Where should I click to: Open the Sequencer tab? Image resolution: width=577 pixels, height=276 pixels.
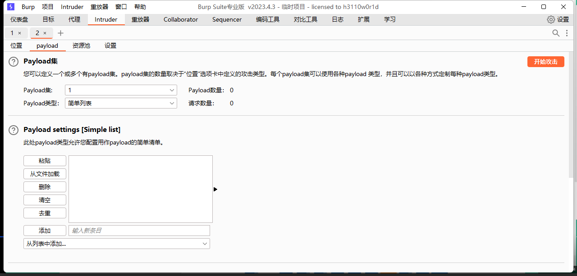227,19
